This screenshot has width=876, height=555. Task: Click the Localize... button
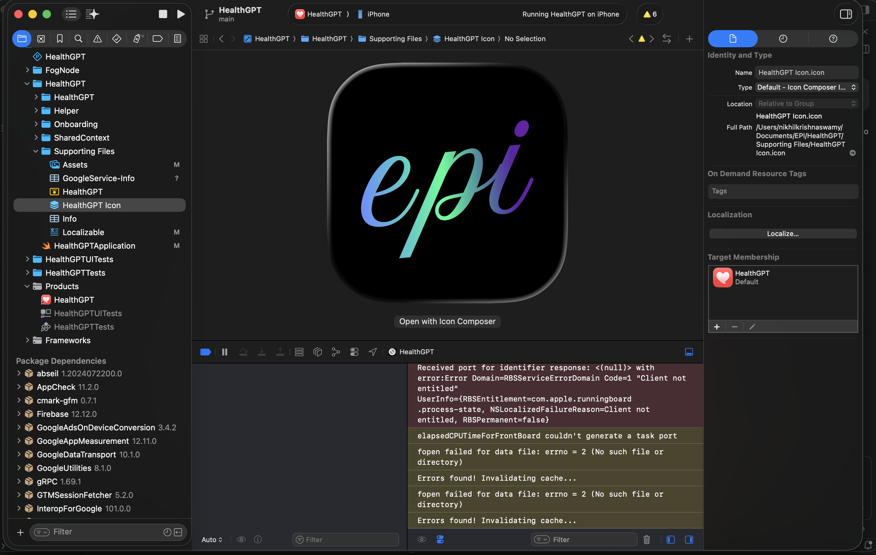(783, 234)
